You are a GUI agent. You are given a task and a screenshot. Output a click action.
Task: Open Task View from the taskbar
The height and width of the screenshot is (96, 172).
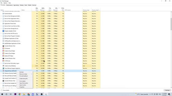[x=11, y=94]
